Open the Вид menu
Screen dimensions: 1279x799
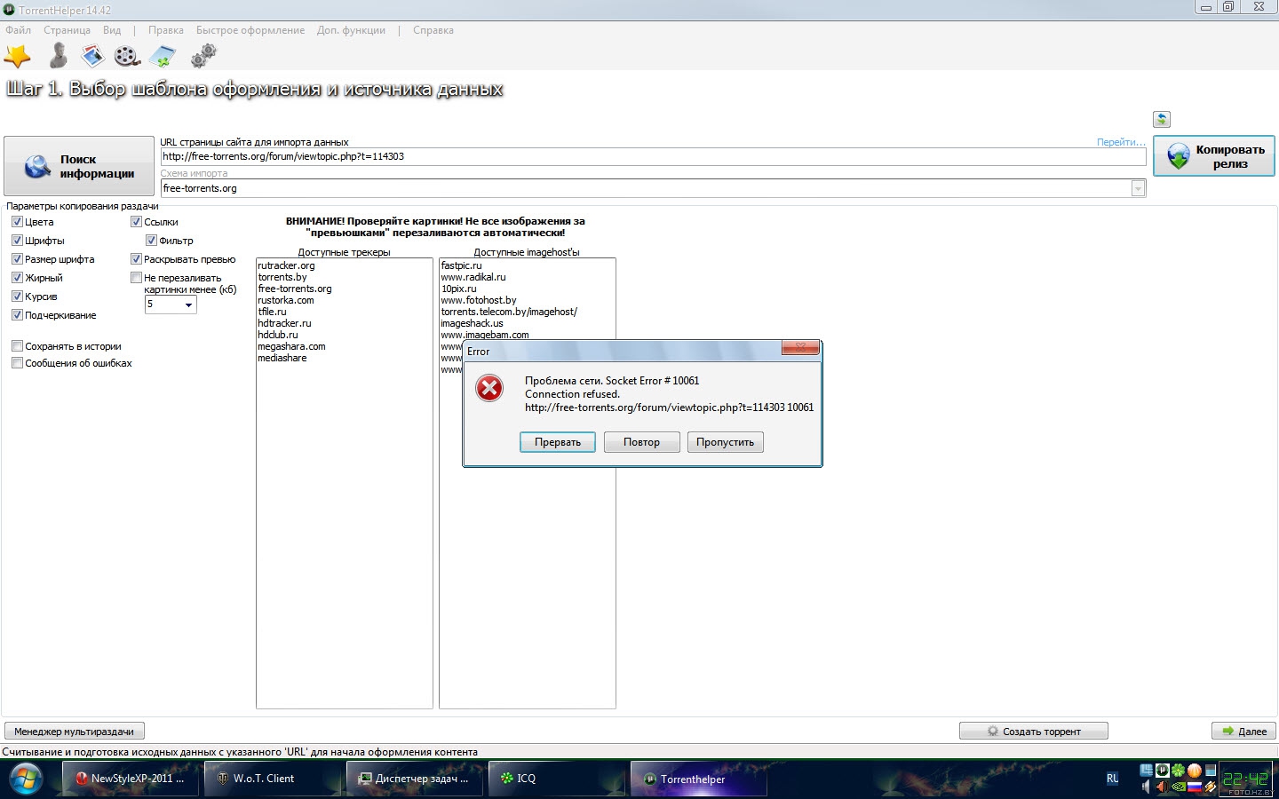111,30
